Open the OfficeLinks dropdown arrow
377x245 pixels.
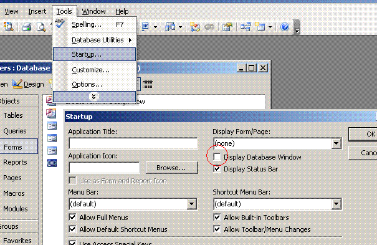click(155, 27)
